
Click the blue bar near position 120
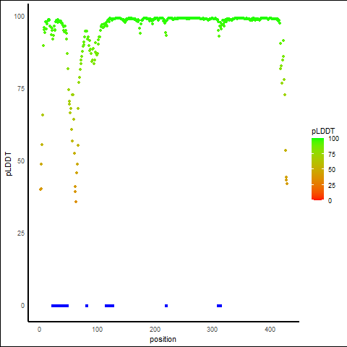click(x=109, y=306)
